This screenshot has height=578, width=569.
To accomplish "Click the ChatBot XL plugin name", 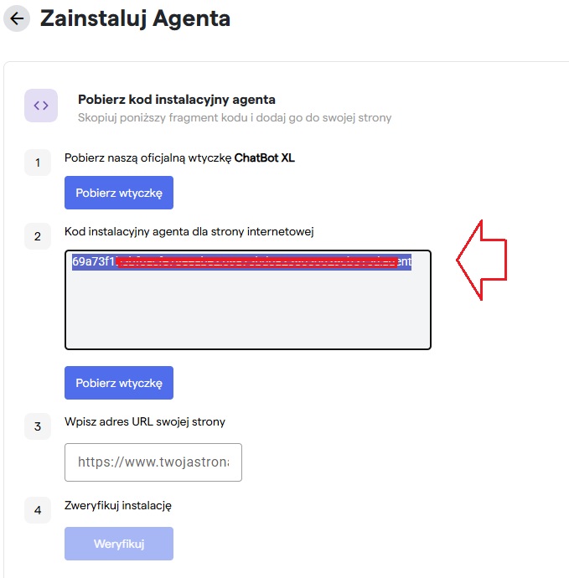I will (x=264, y=158).
